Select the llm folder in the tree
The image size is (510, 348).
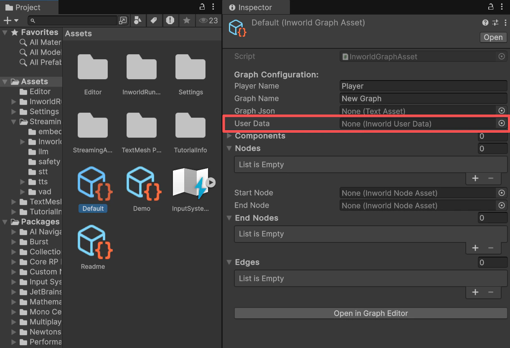(x=38, y=152)
